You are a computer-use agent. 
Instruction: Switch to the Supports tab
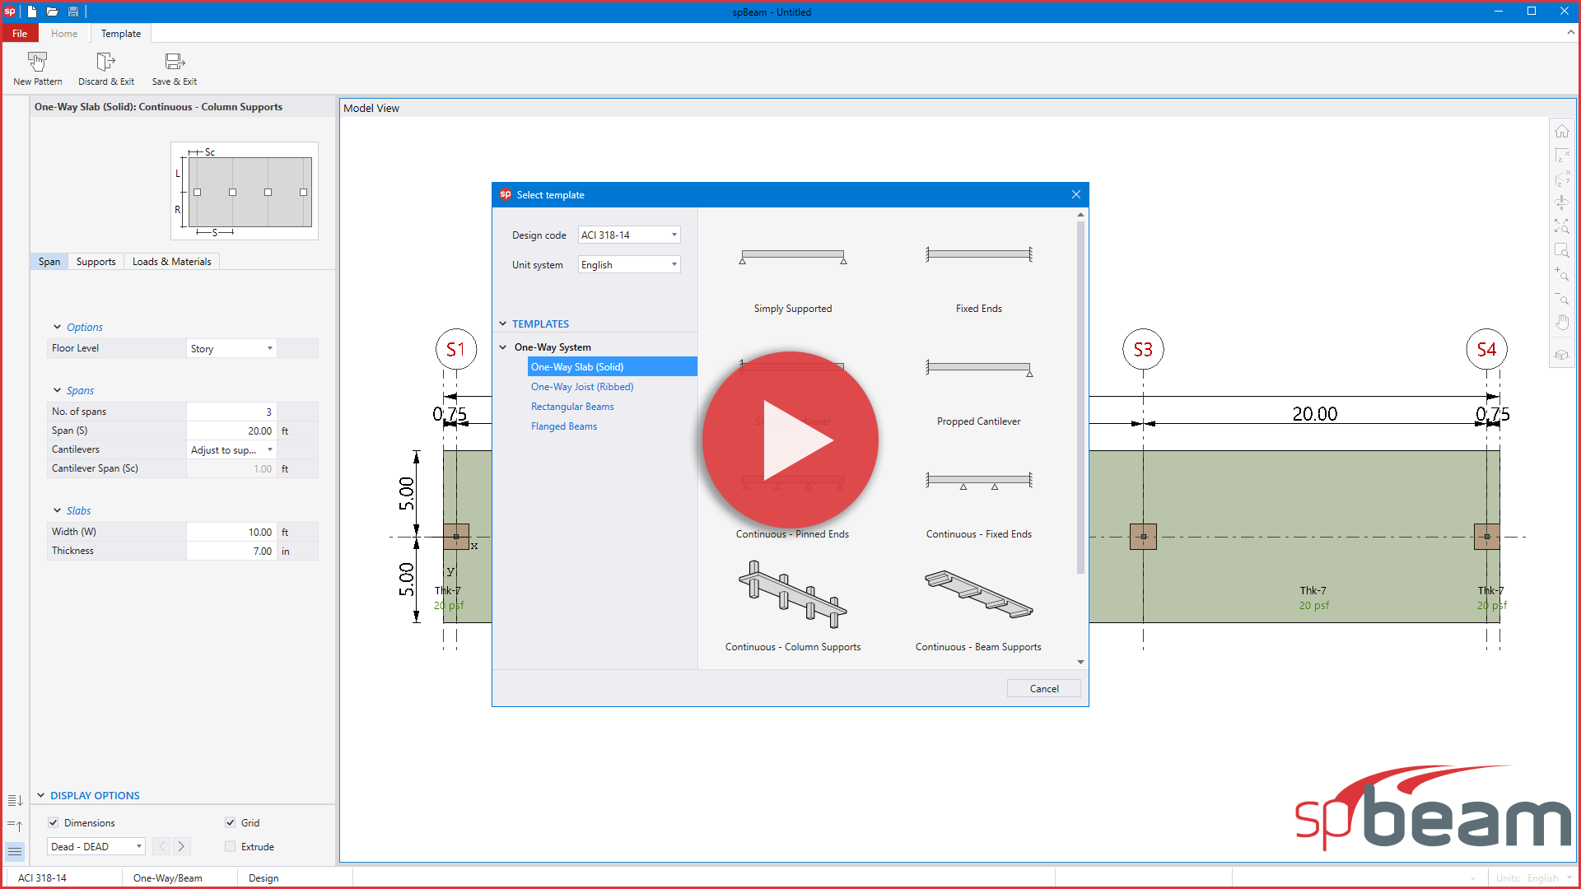tap(96, 261)
